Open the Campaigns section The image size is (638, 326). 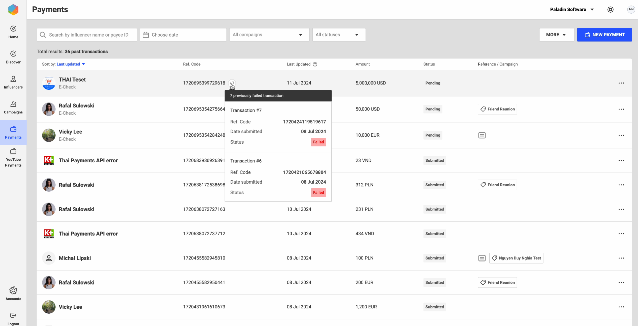point(13,107)
